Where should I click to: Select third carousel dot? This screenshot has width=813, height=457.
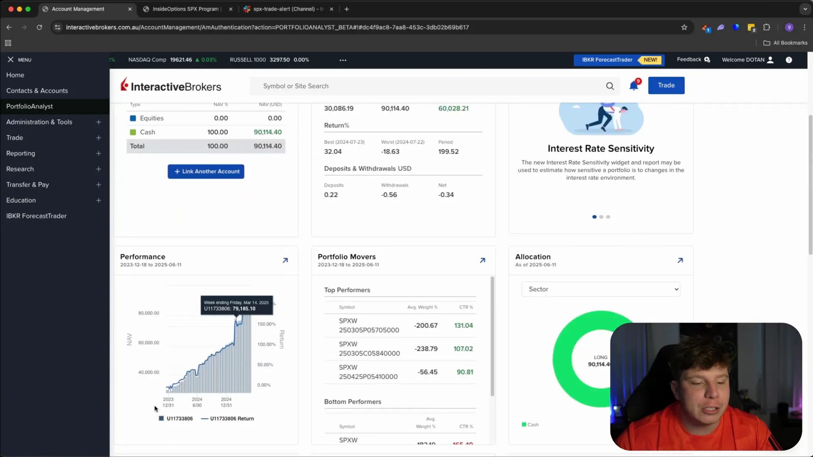(608, 217)
